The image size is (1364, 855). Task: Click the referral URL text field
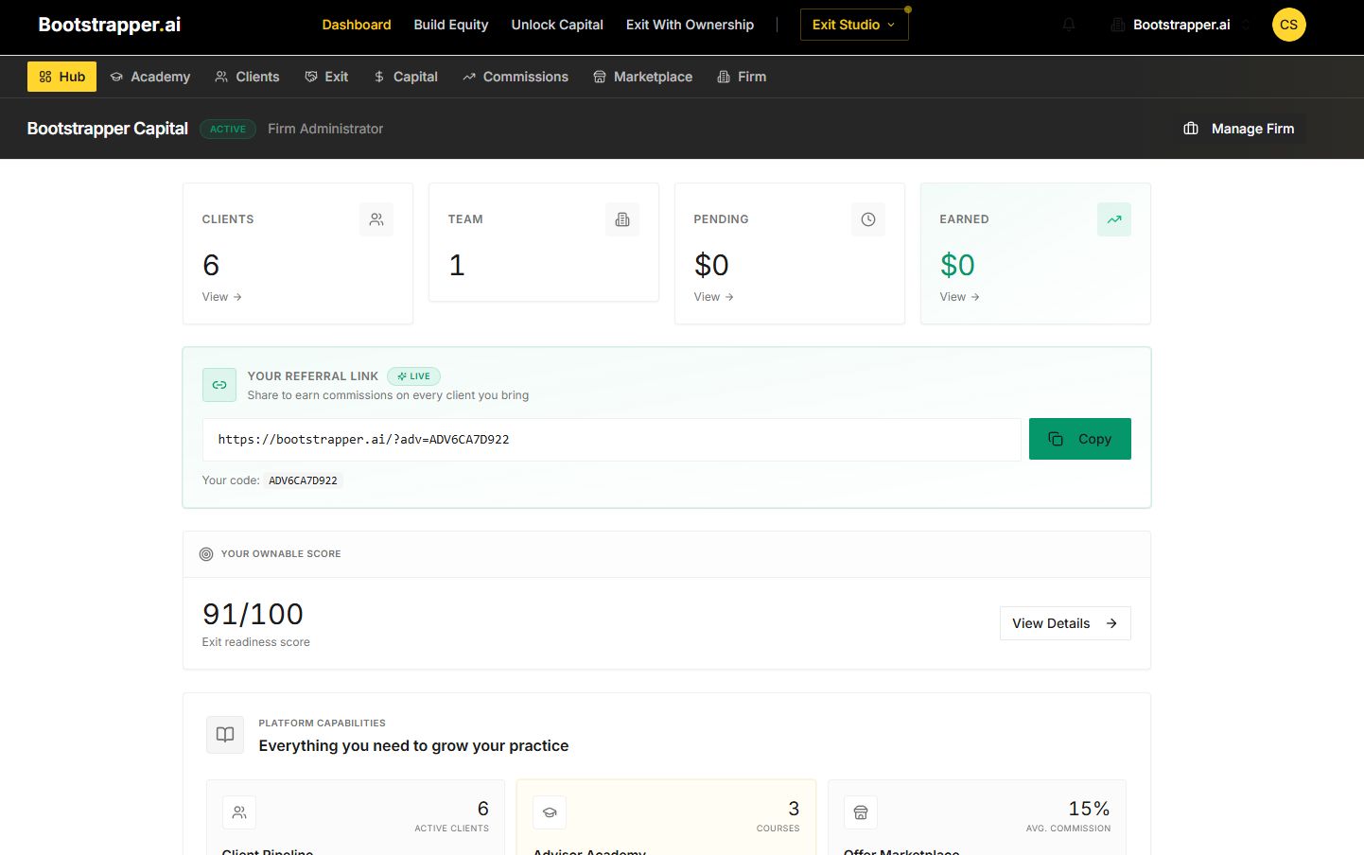pos(611,440)
